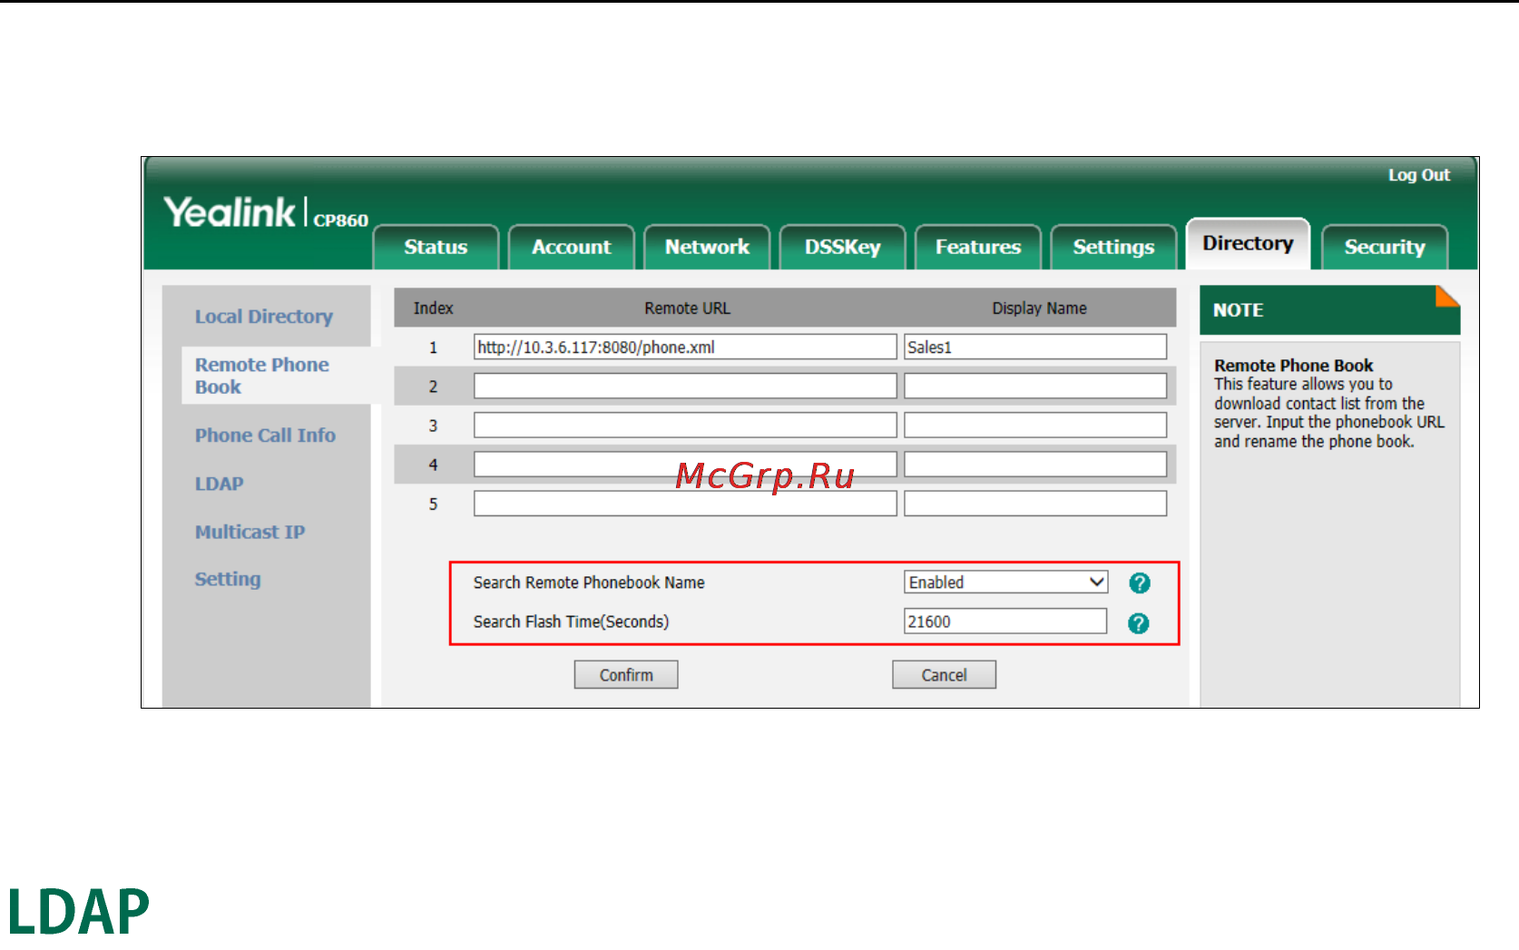This screenshot has width=1519, height=950.
Task: Click Remote URL field for index 4
Action: [x=685, y=464]
